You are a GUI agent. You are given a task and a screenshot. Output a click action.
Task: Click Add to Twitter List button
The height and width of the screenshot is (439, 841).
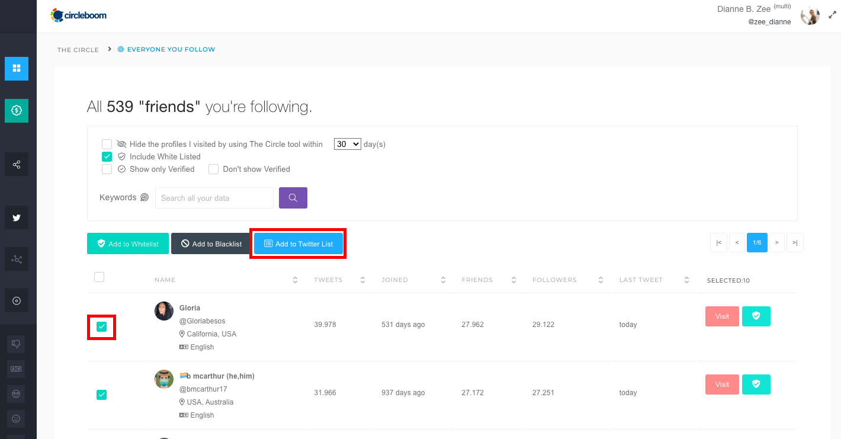(298, 243)
